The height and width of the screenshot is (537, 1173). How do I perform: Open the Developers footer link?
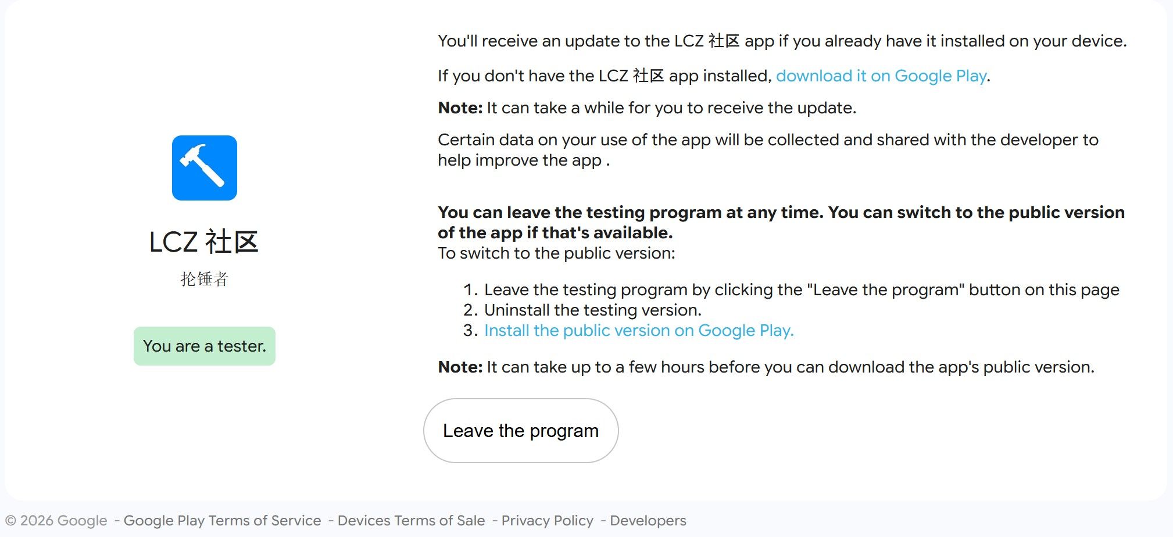pos(648,520)
